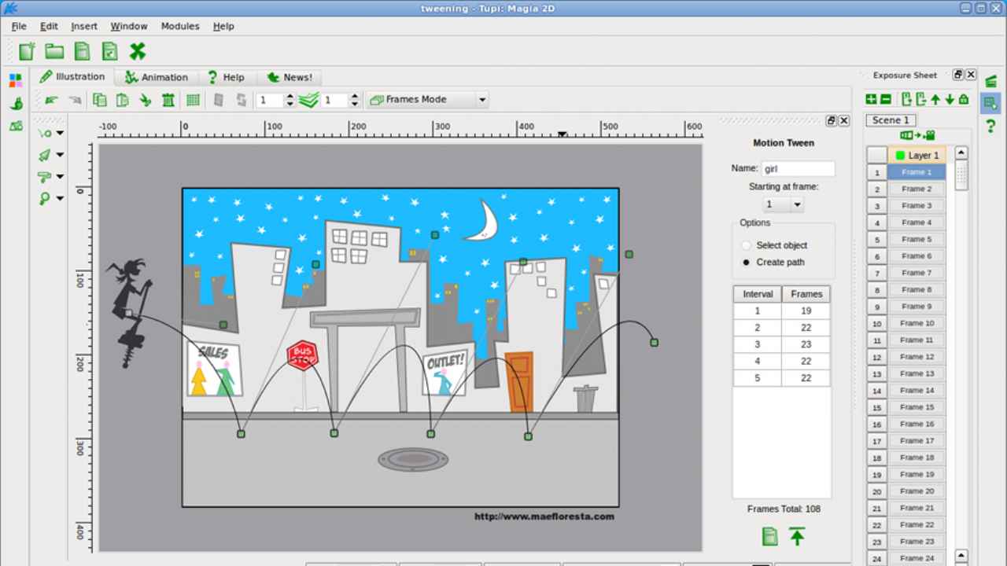
Task: Click the Layer 1 header
Action: (917, 156)
